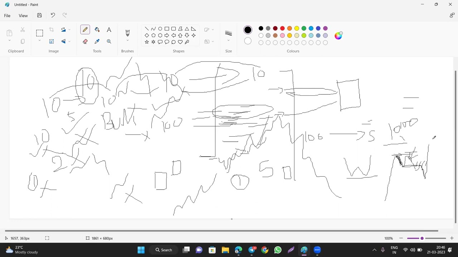Open the Flip dropdown arrow

coord(69,41)
